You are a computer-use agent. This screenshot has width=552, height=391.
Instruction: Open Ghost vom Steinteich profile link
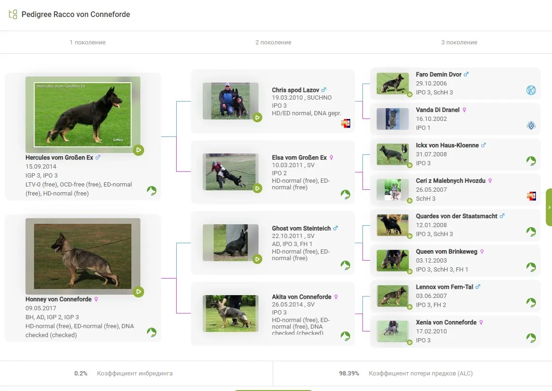[x=301, y=229]
